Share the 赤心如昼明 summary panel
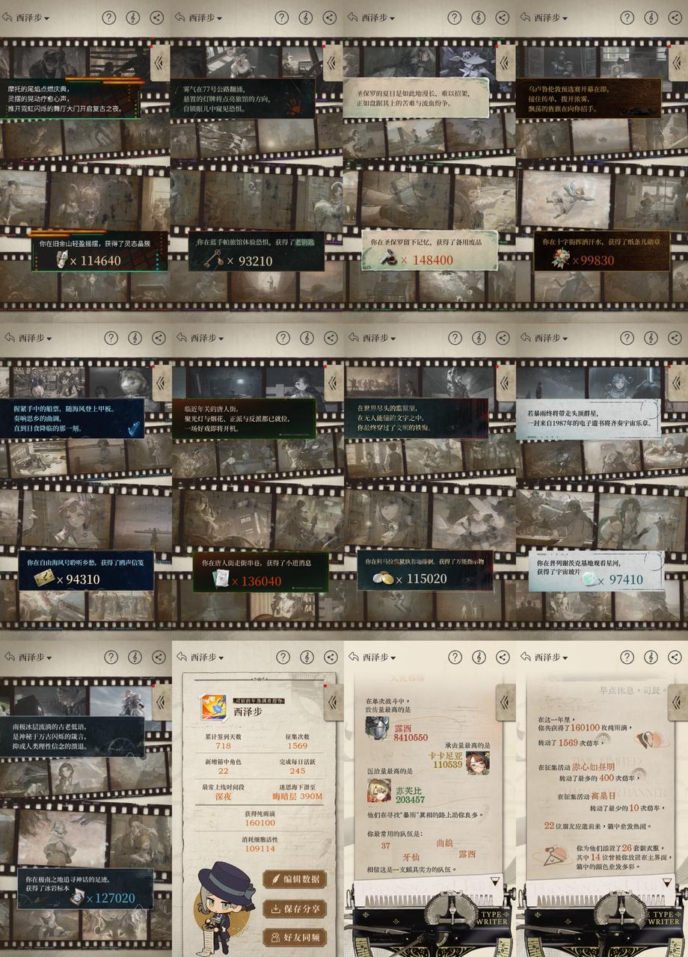The width and height of the screenshot is (688, 957). [674, 657]
